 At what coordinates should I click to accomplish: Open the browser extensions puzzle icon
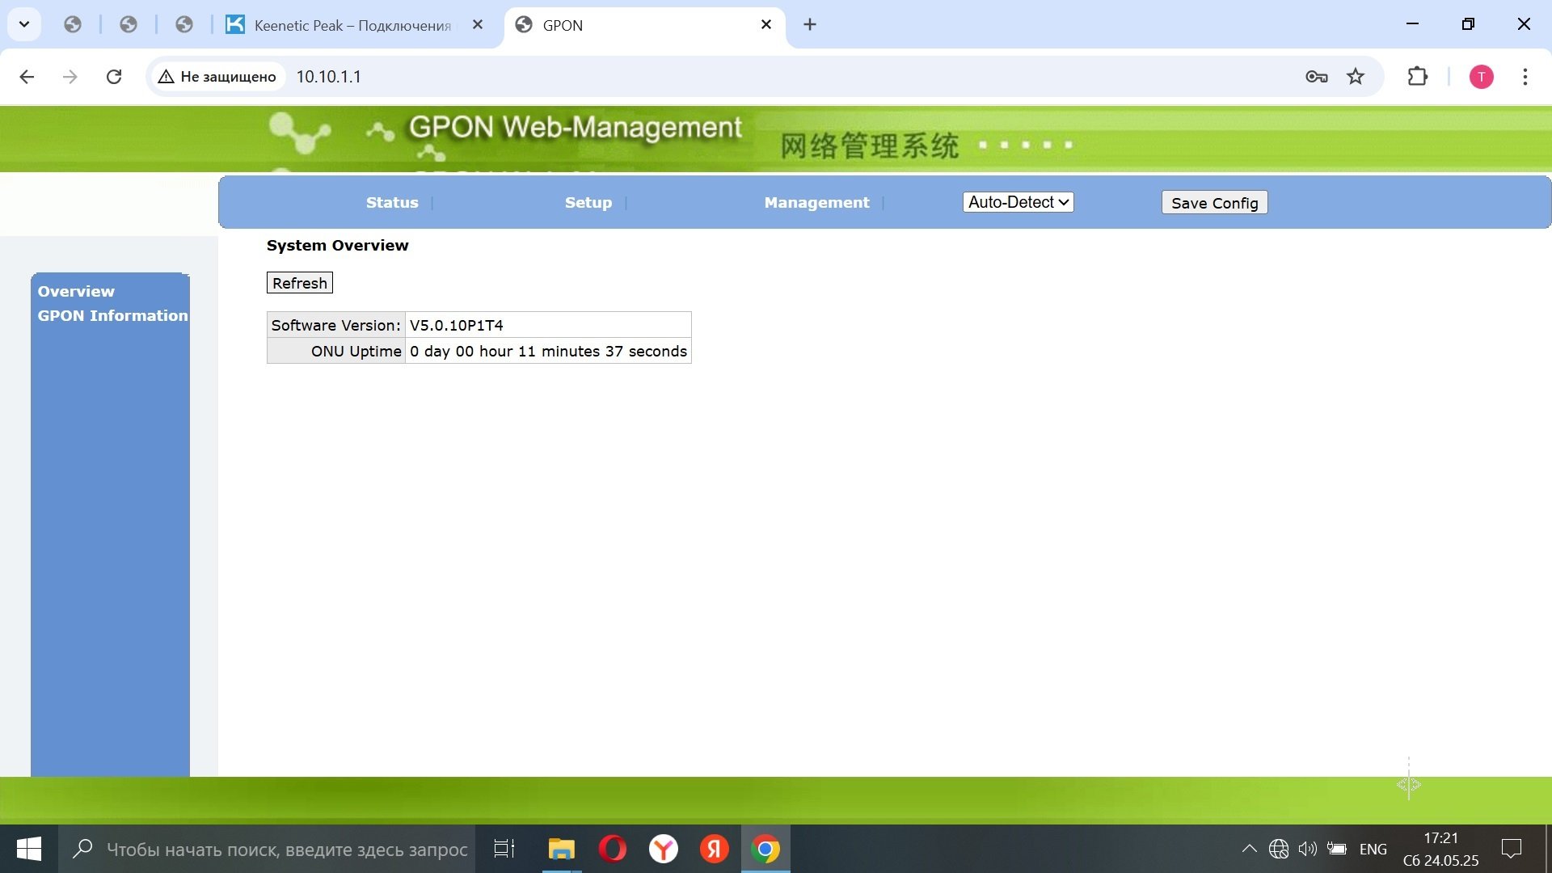click(1417, 77)
